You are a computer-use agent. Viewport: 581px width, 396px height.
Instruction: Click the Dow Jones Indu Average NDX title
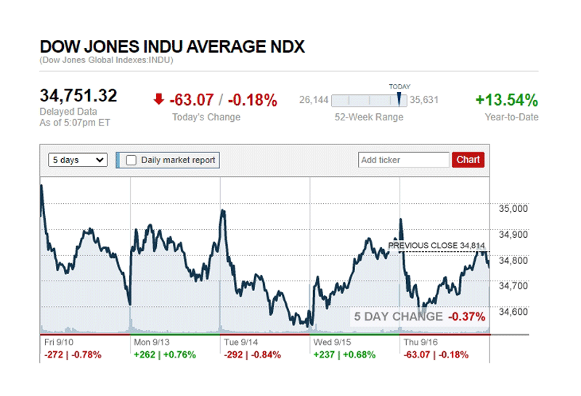pos(172,47)
